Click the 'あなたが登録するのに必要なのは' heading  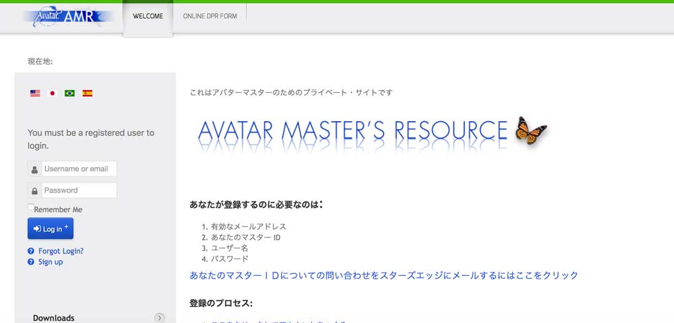point(256,205)
